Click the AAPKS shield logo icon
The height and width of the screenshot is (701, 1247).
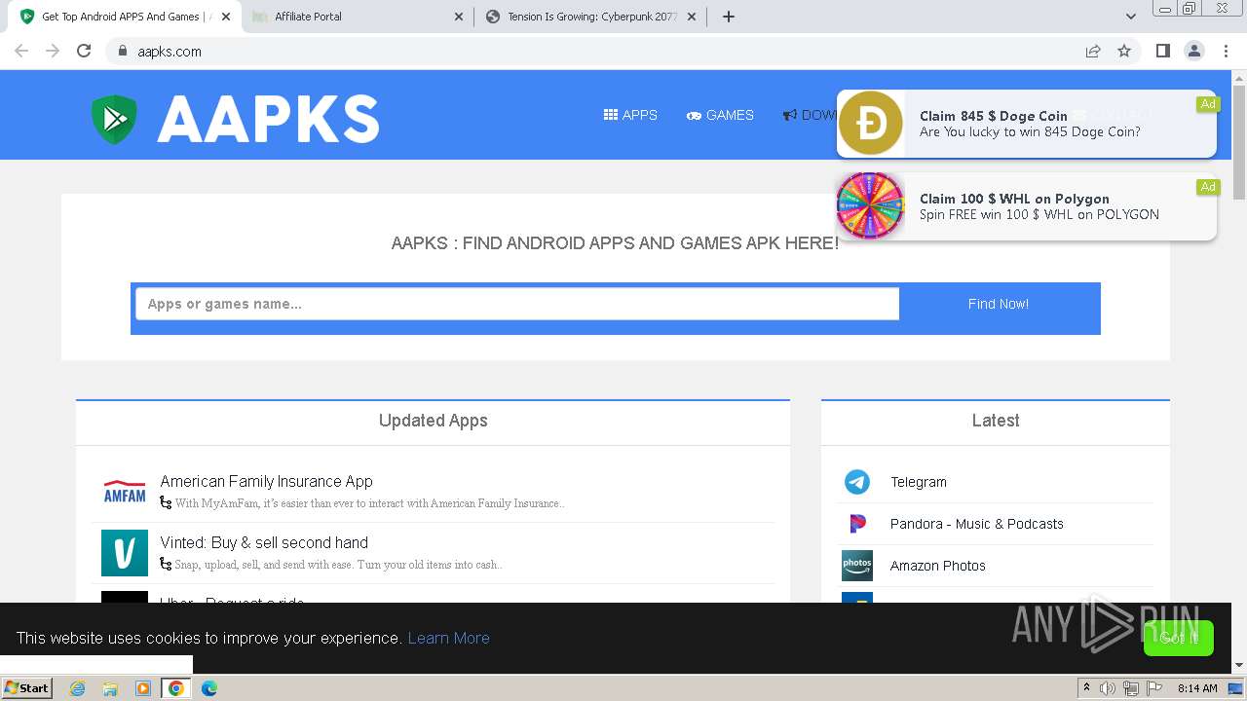pos(114,119)
